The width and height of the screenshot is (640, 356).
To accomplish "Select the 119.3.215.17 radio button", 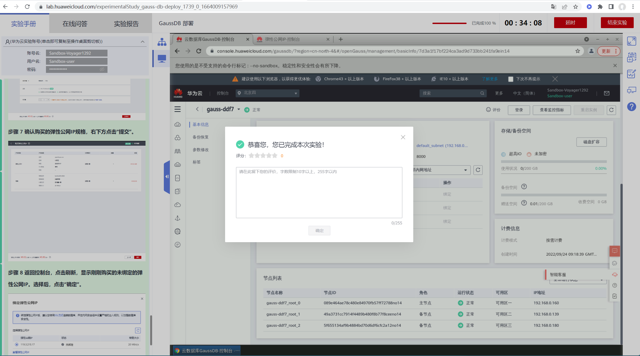I will coord(17,345).
